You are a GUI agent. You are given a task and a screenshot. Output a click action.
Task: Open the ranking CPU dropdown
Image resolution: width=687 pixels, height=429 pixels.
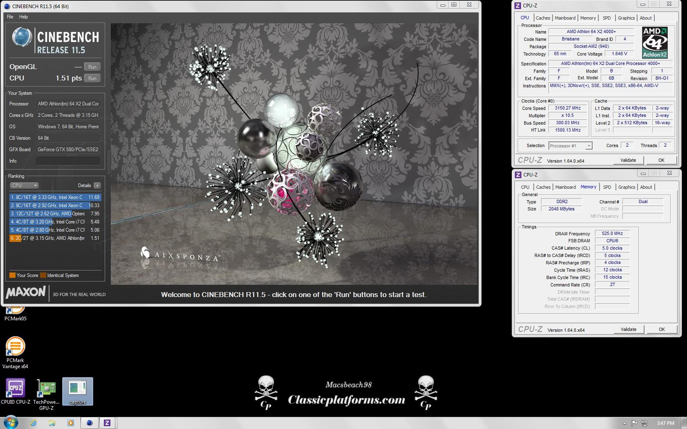24,185
